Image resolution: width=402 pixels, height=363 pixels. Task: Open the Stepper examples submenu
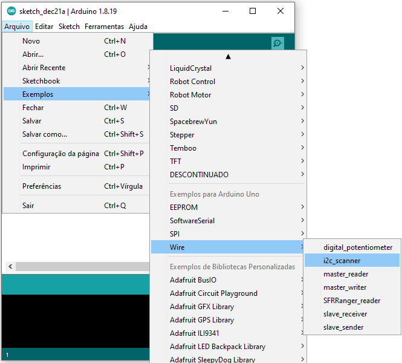click(x=228, y=135)
